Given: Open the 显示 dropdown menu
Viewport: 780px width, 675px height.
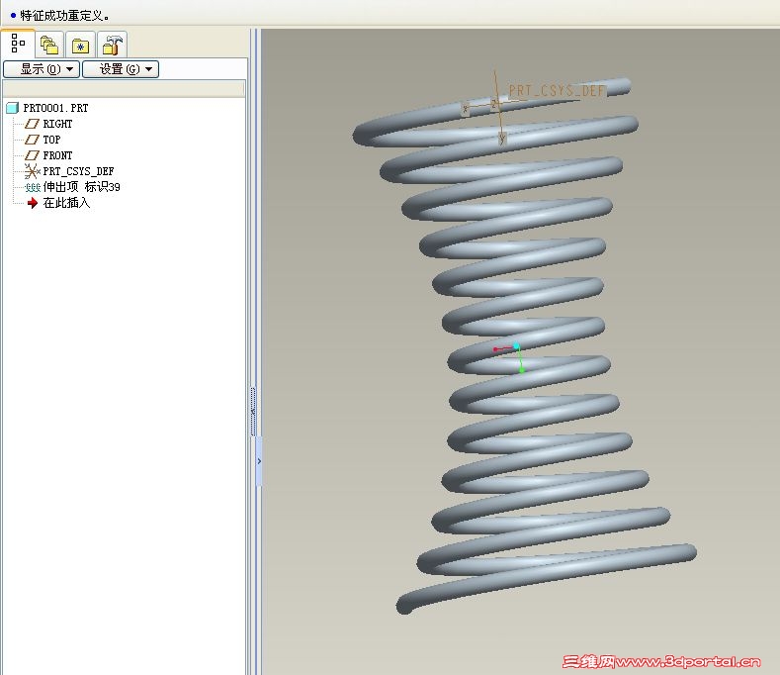Looking at the screenshot, I should coord(42,69).
